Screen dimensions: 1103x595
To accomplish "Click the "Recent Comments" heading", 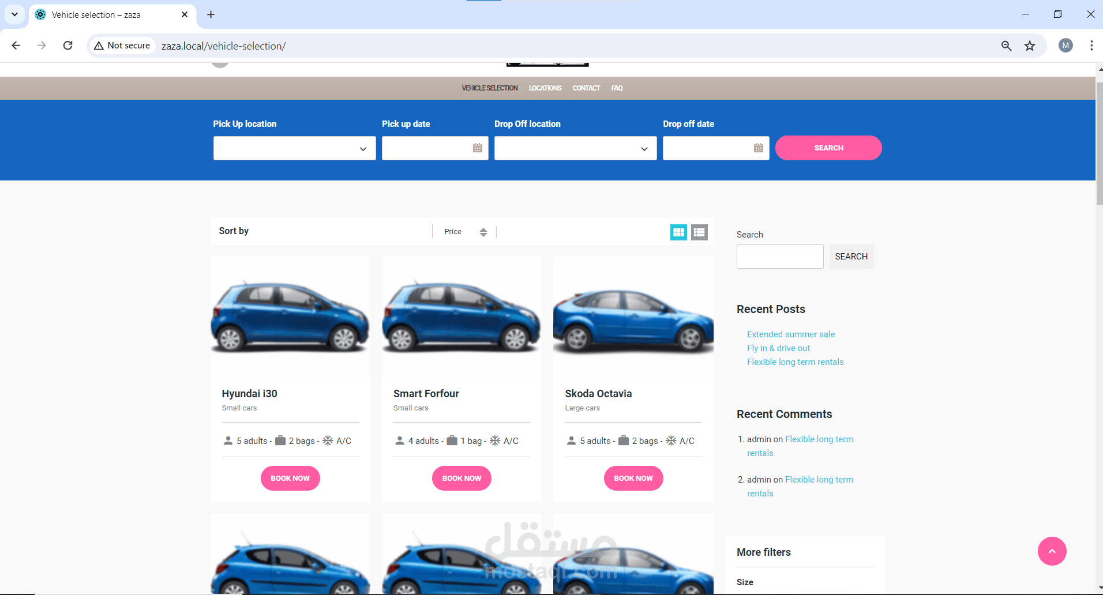I will [784, 414].
